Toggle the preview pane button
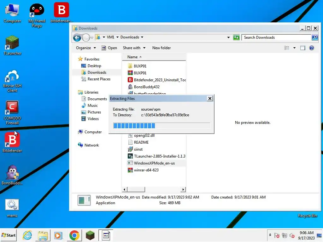The image size is (323, 242). coord(302,48)
